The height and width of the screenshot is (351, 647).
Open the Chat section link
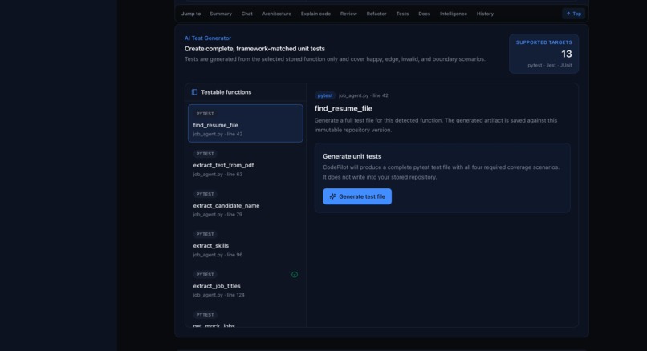[x=246, y=14]
